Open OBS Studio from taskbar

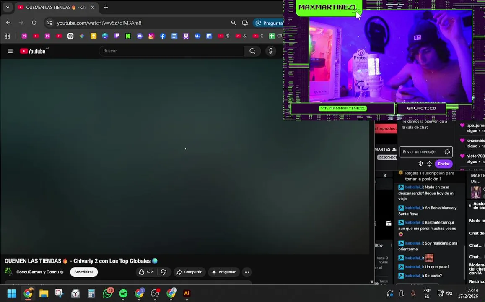tap(155, 293)
